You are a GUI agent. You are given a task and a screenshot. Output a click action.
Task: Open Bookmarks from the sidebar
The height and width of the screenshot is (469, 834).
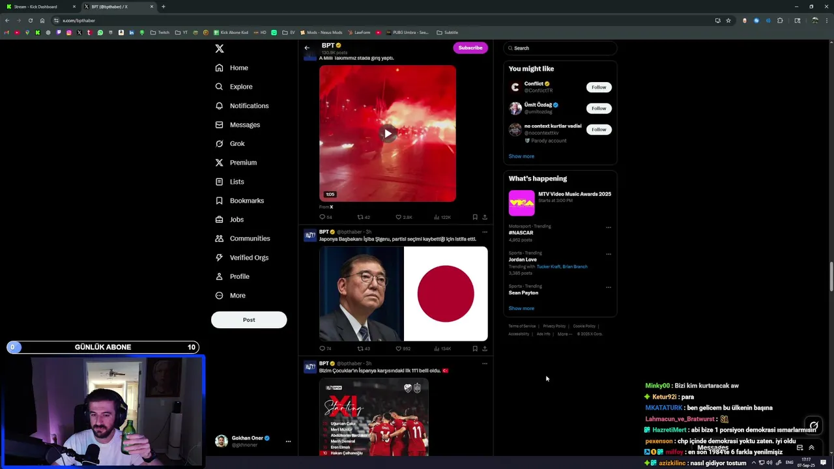pos(239,201)
